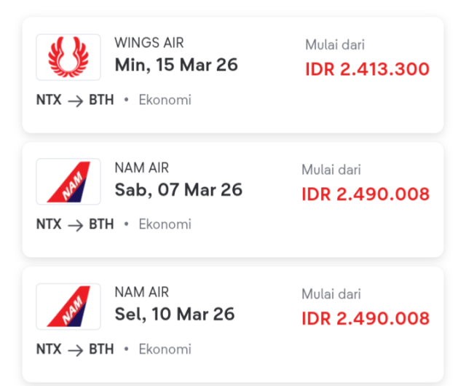The width and height of the screenshot is (466, 386).
Task: Click Mulai dari on the Wings Air card
Action: pos(335,46)
